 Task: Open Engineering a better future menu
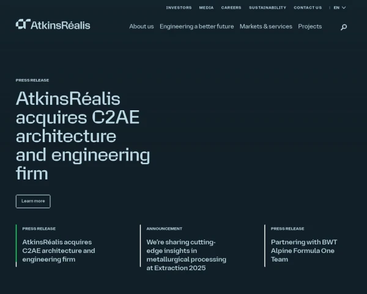click(x=196, y=26)
